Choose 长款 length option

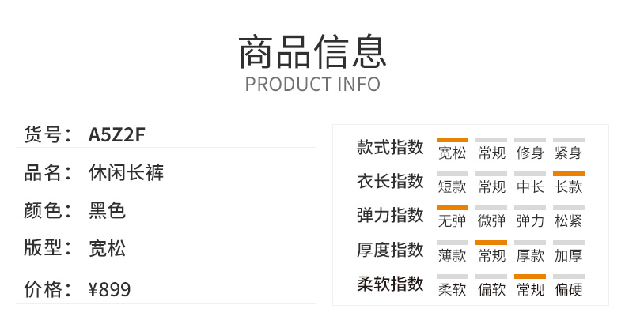(568, 186)
